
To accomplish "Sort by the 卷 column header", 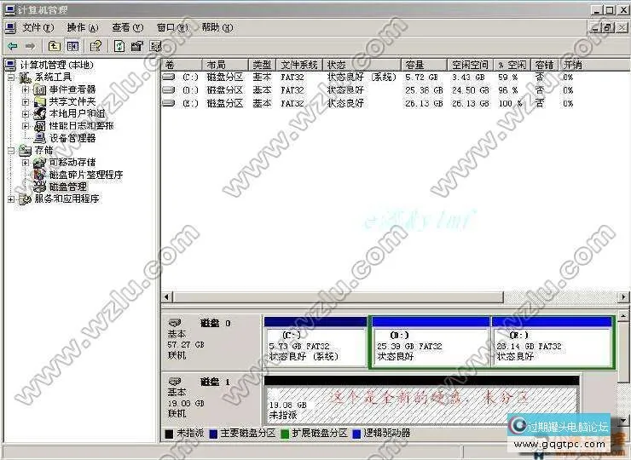I will pos(182,65).
